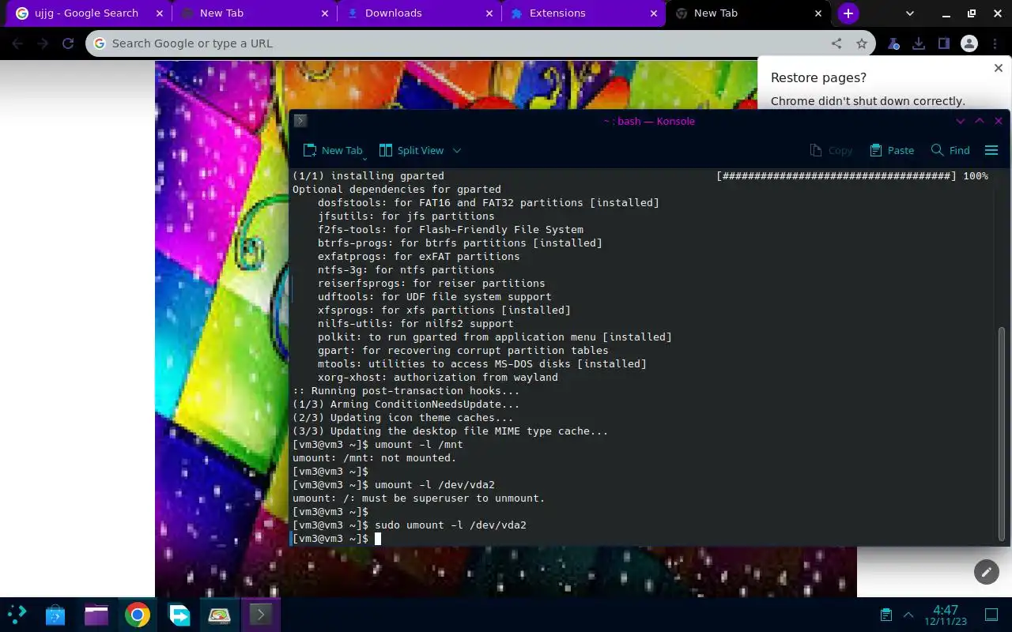Screen dimensions: 1012x632
Task: Click the 'dosfstools' dependency line
Action: click(489, 203)
